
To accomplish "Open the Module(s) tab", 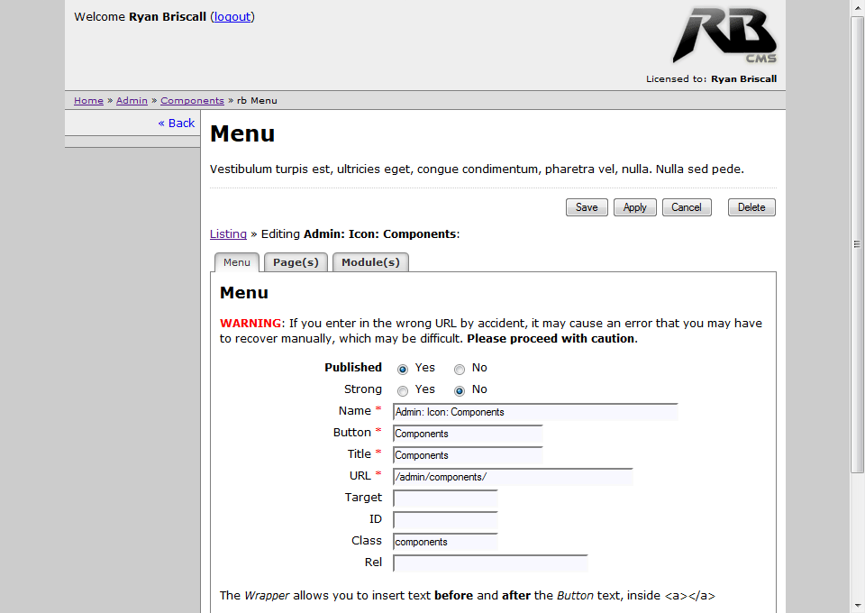I will (x=370, y=262).
